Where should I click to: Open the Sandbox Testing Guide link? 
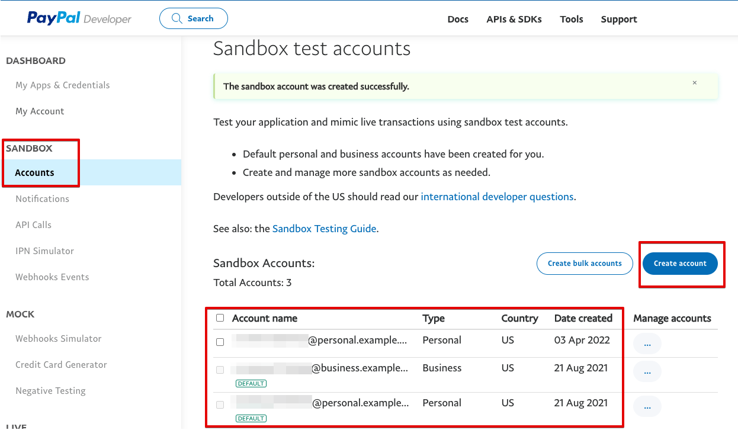point(324,229)
